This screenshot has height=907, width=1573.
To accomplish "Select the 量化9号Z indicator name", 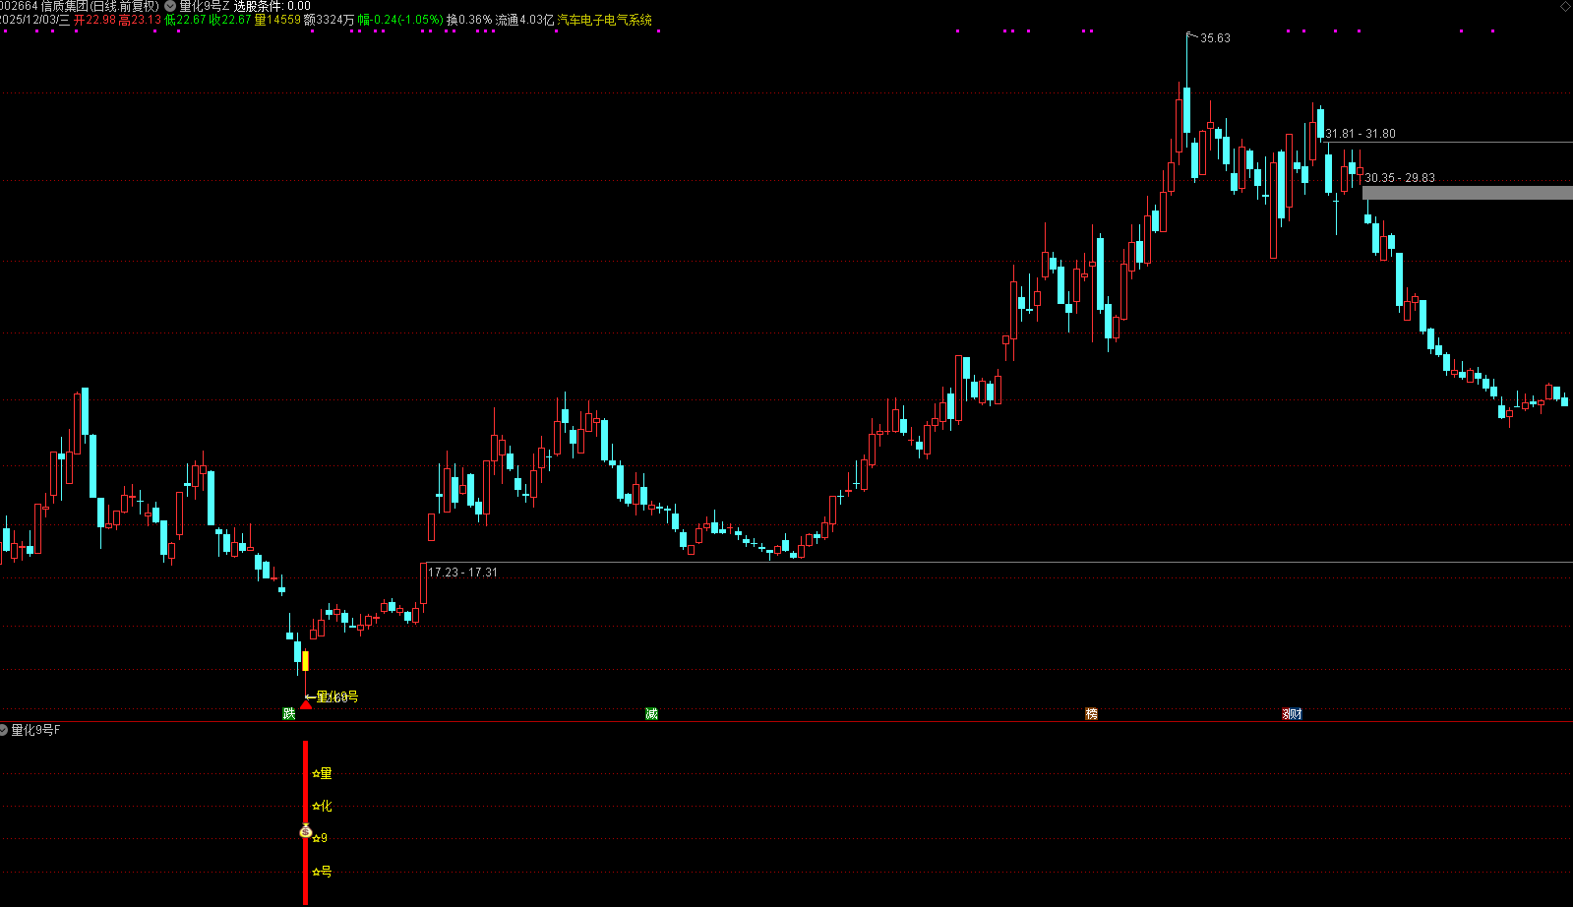I will (204, 6).
